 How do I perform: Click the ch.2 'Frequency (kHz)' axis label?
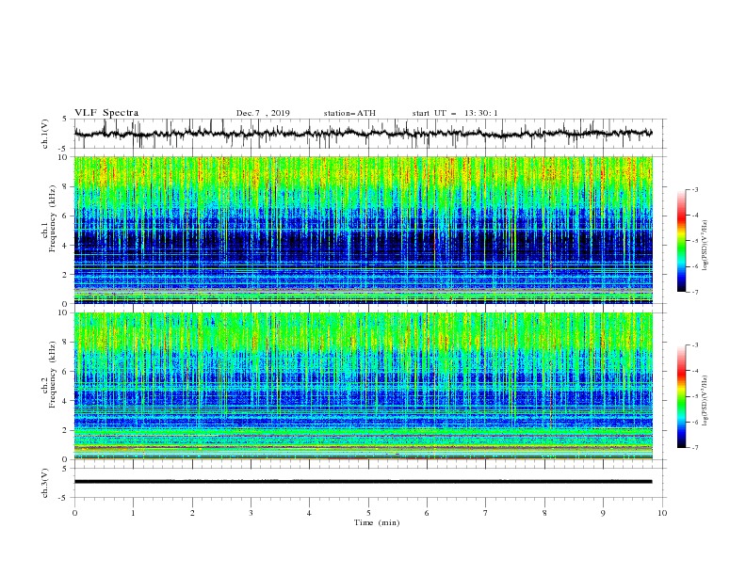[x=53, y=375]
